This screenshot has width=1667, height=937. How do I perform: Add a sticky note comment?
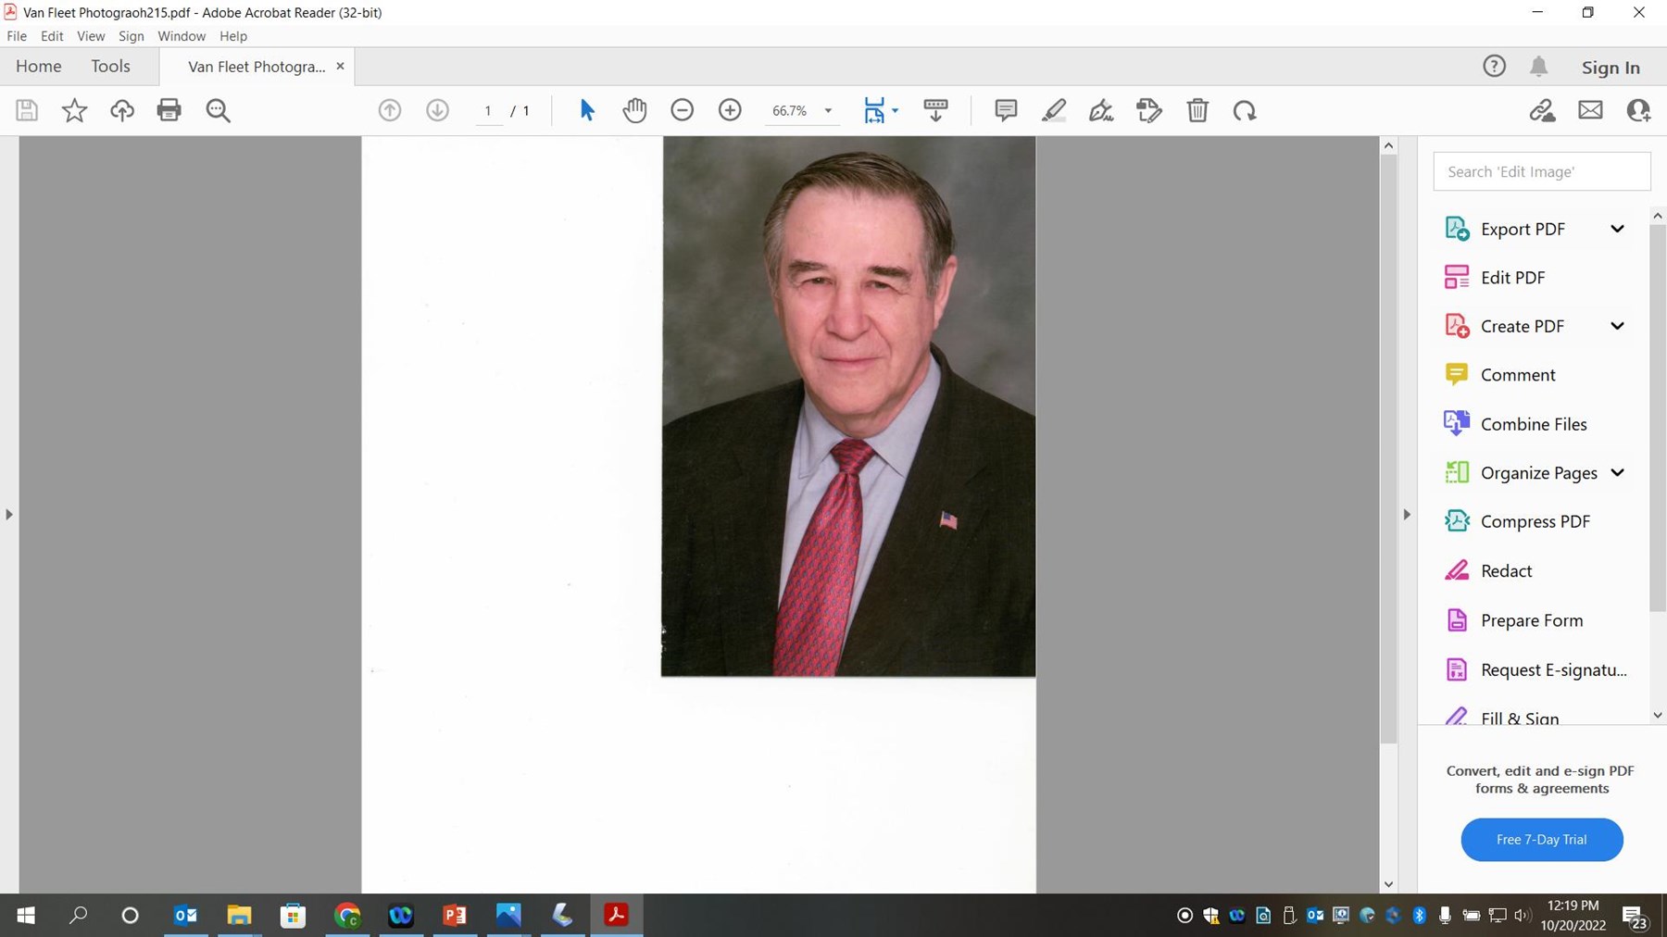click(1005, 110)
